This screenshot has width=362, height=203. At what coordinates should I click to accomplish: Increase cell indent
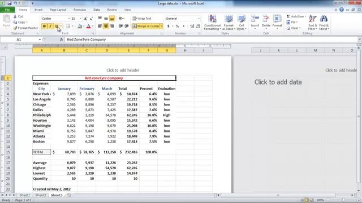click(127, 27)
